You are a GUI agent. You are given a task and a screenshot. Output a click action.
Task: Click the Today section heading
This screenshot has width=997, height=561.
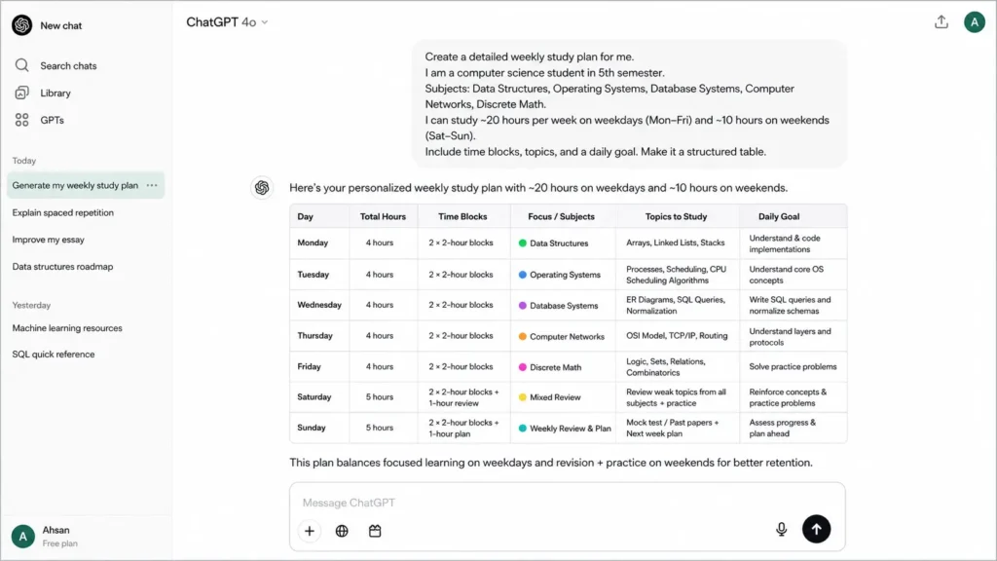tap(24, 161)
